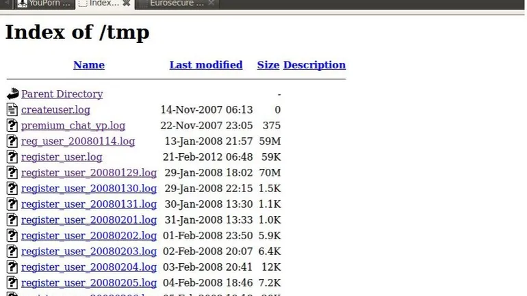Image resolution: width=527 pixels, height=296 pixels.
Task: Sort listing by Description column
Action: [x=314, y=65]
